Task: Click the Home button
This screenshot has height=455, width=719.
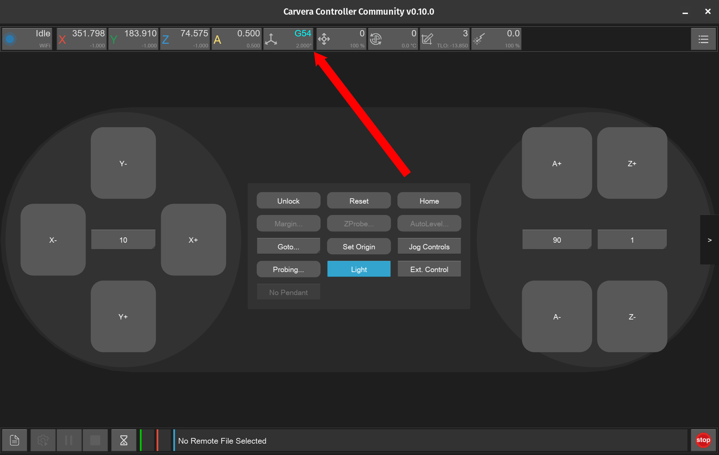Action: pos(429,201)
